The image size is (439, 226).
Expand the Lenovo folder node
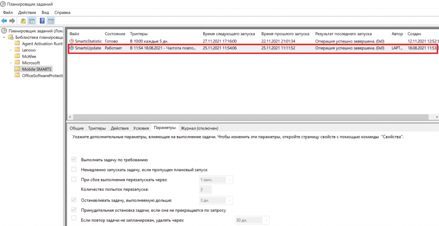click(x=11, y=50)
